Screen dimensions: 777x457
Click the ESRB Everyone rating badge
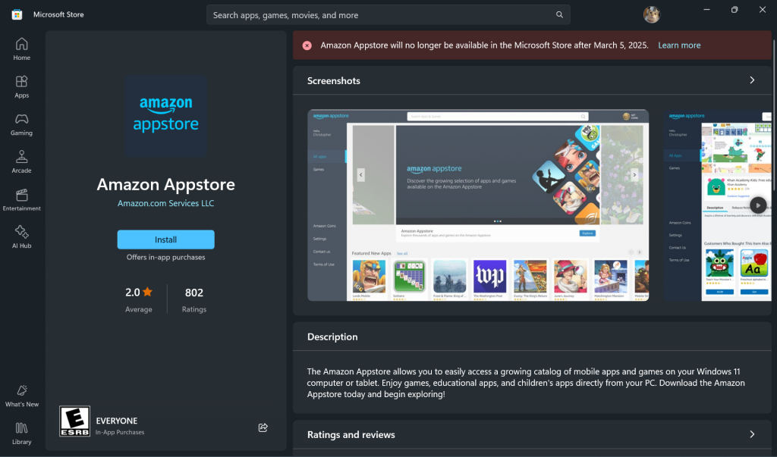coord(75,421)
